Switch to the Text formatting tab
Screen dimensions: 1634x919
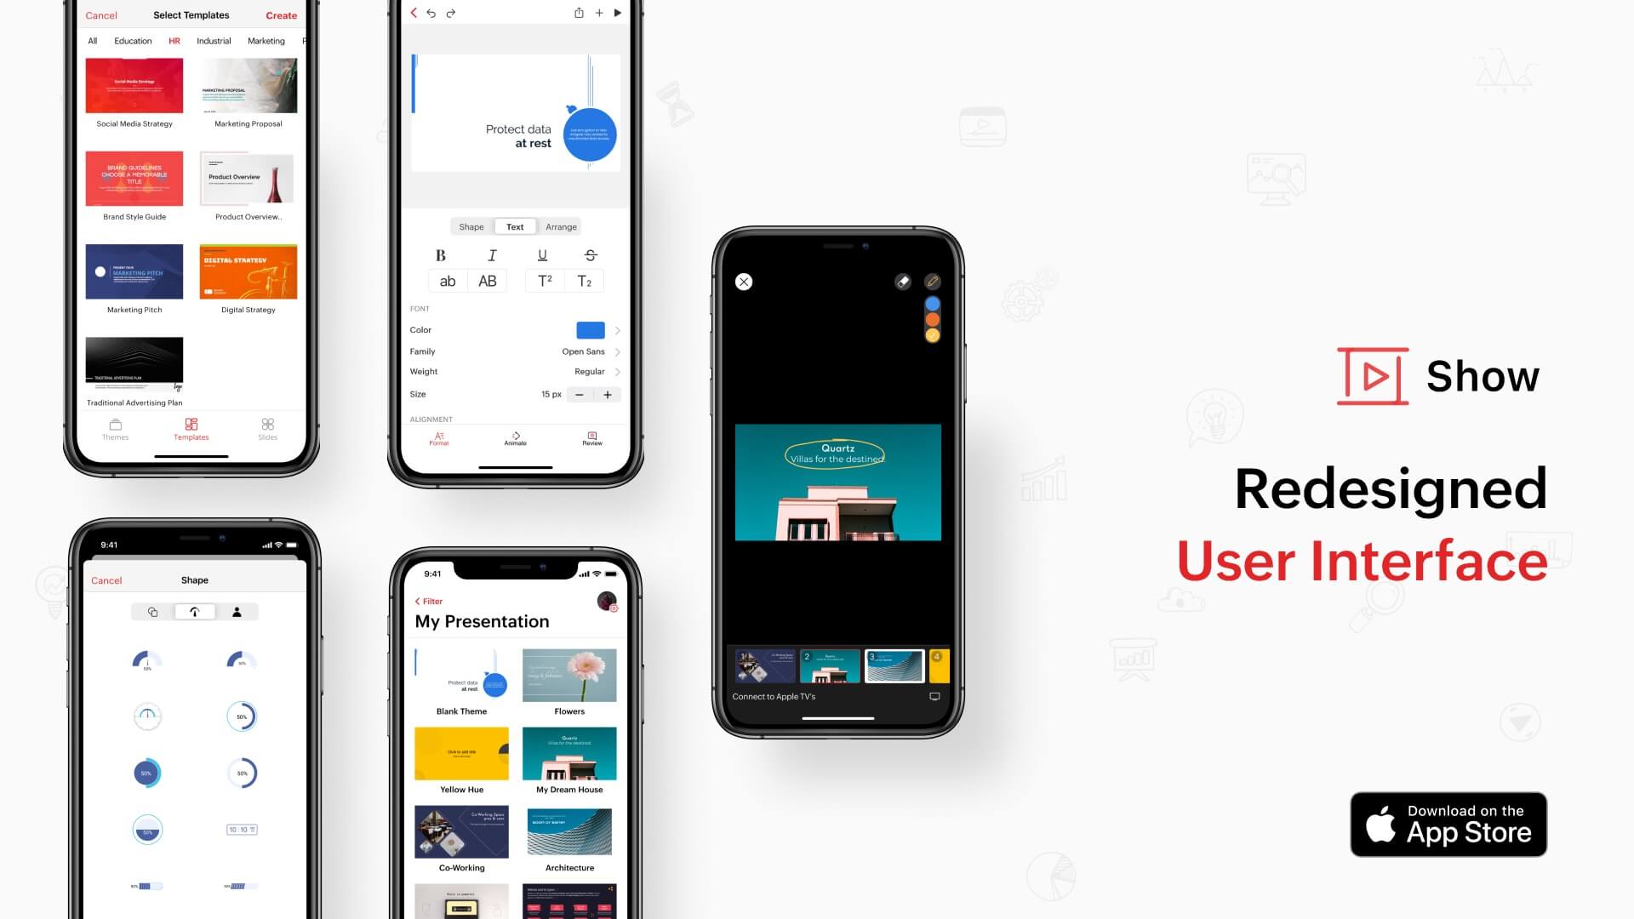tap(514, 225)
